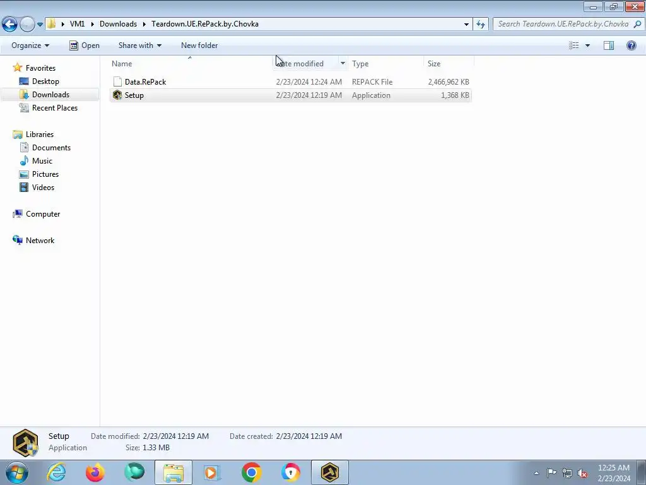The height and width of the screenshot is (485, 646).
Task: Click the folder icon in the address bar
Action: [51, 23]
